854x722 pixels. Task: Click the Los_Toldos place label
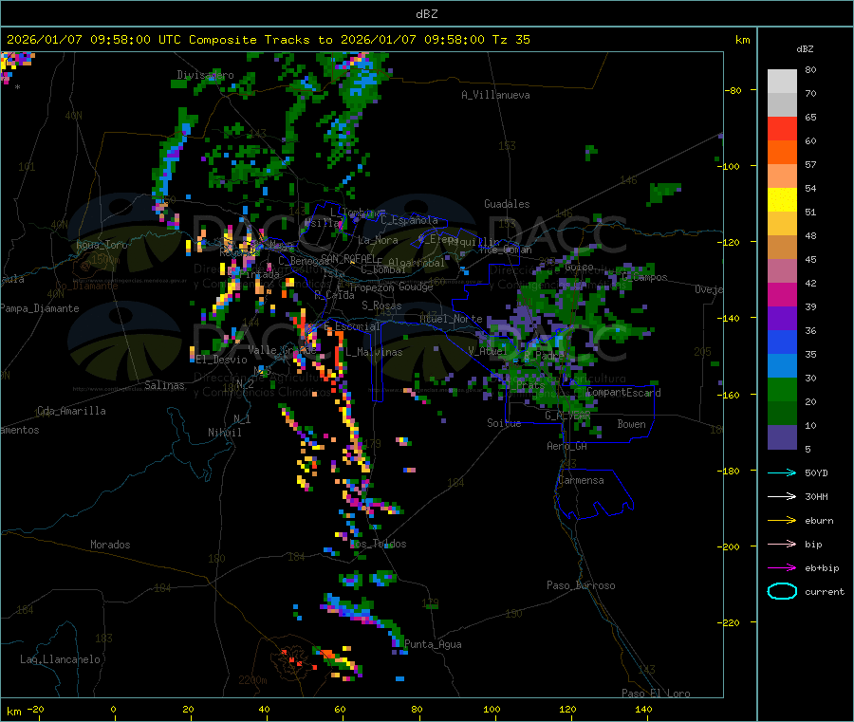378,544
